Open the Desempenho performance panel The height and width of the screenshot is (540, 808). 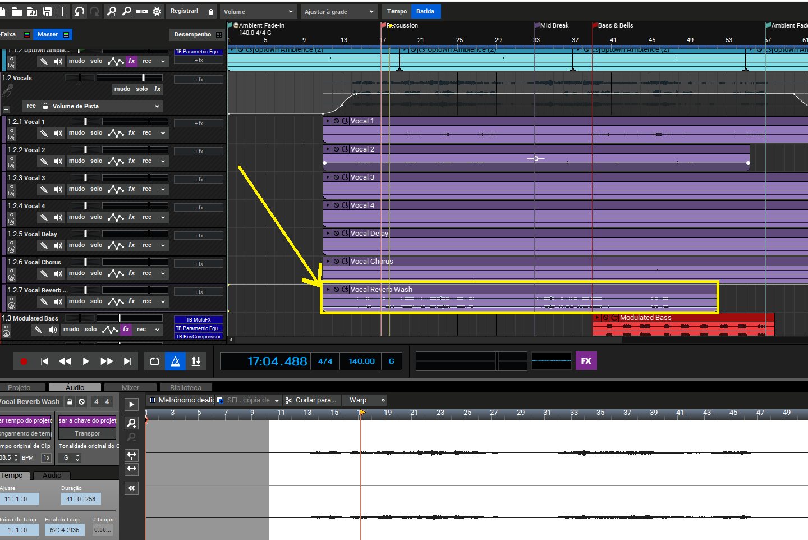197,34
